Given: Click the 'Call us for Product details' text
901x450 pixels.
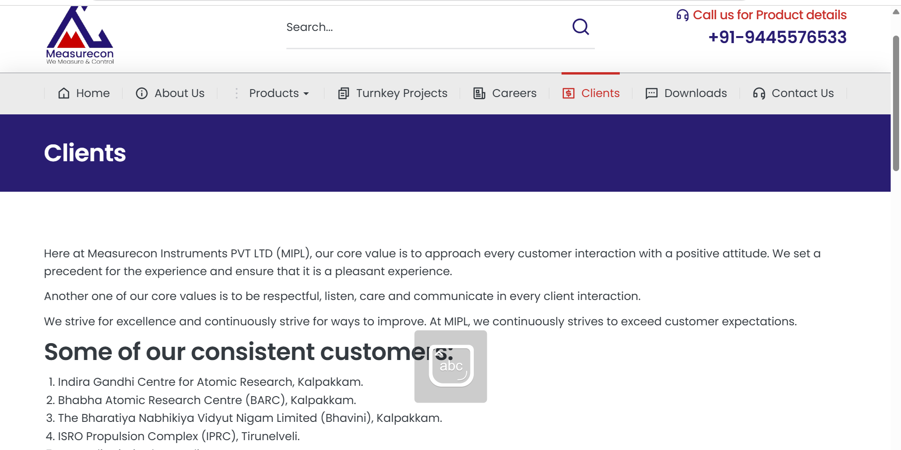Looking at the screenshot, I should click(770, 15).
